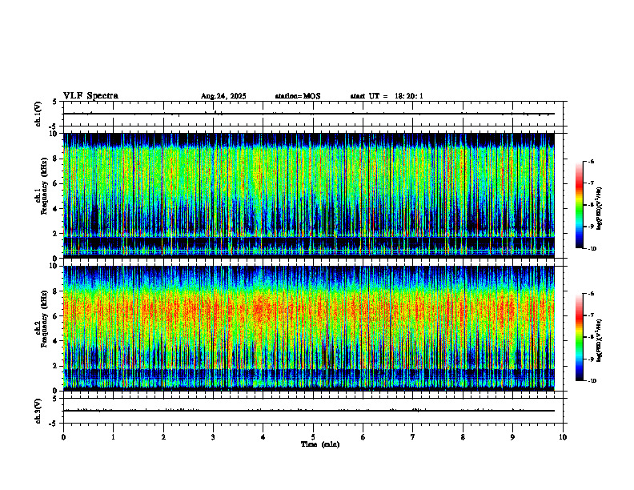Viewport: 634px width, 490px height.
Task: Click the "-6" label on ch.1 color bar
Action: click(x=590, y=162)
